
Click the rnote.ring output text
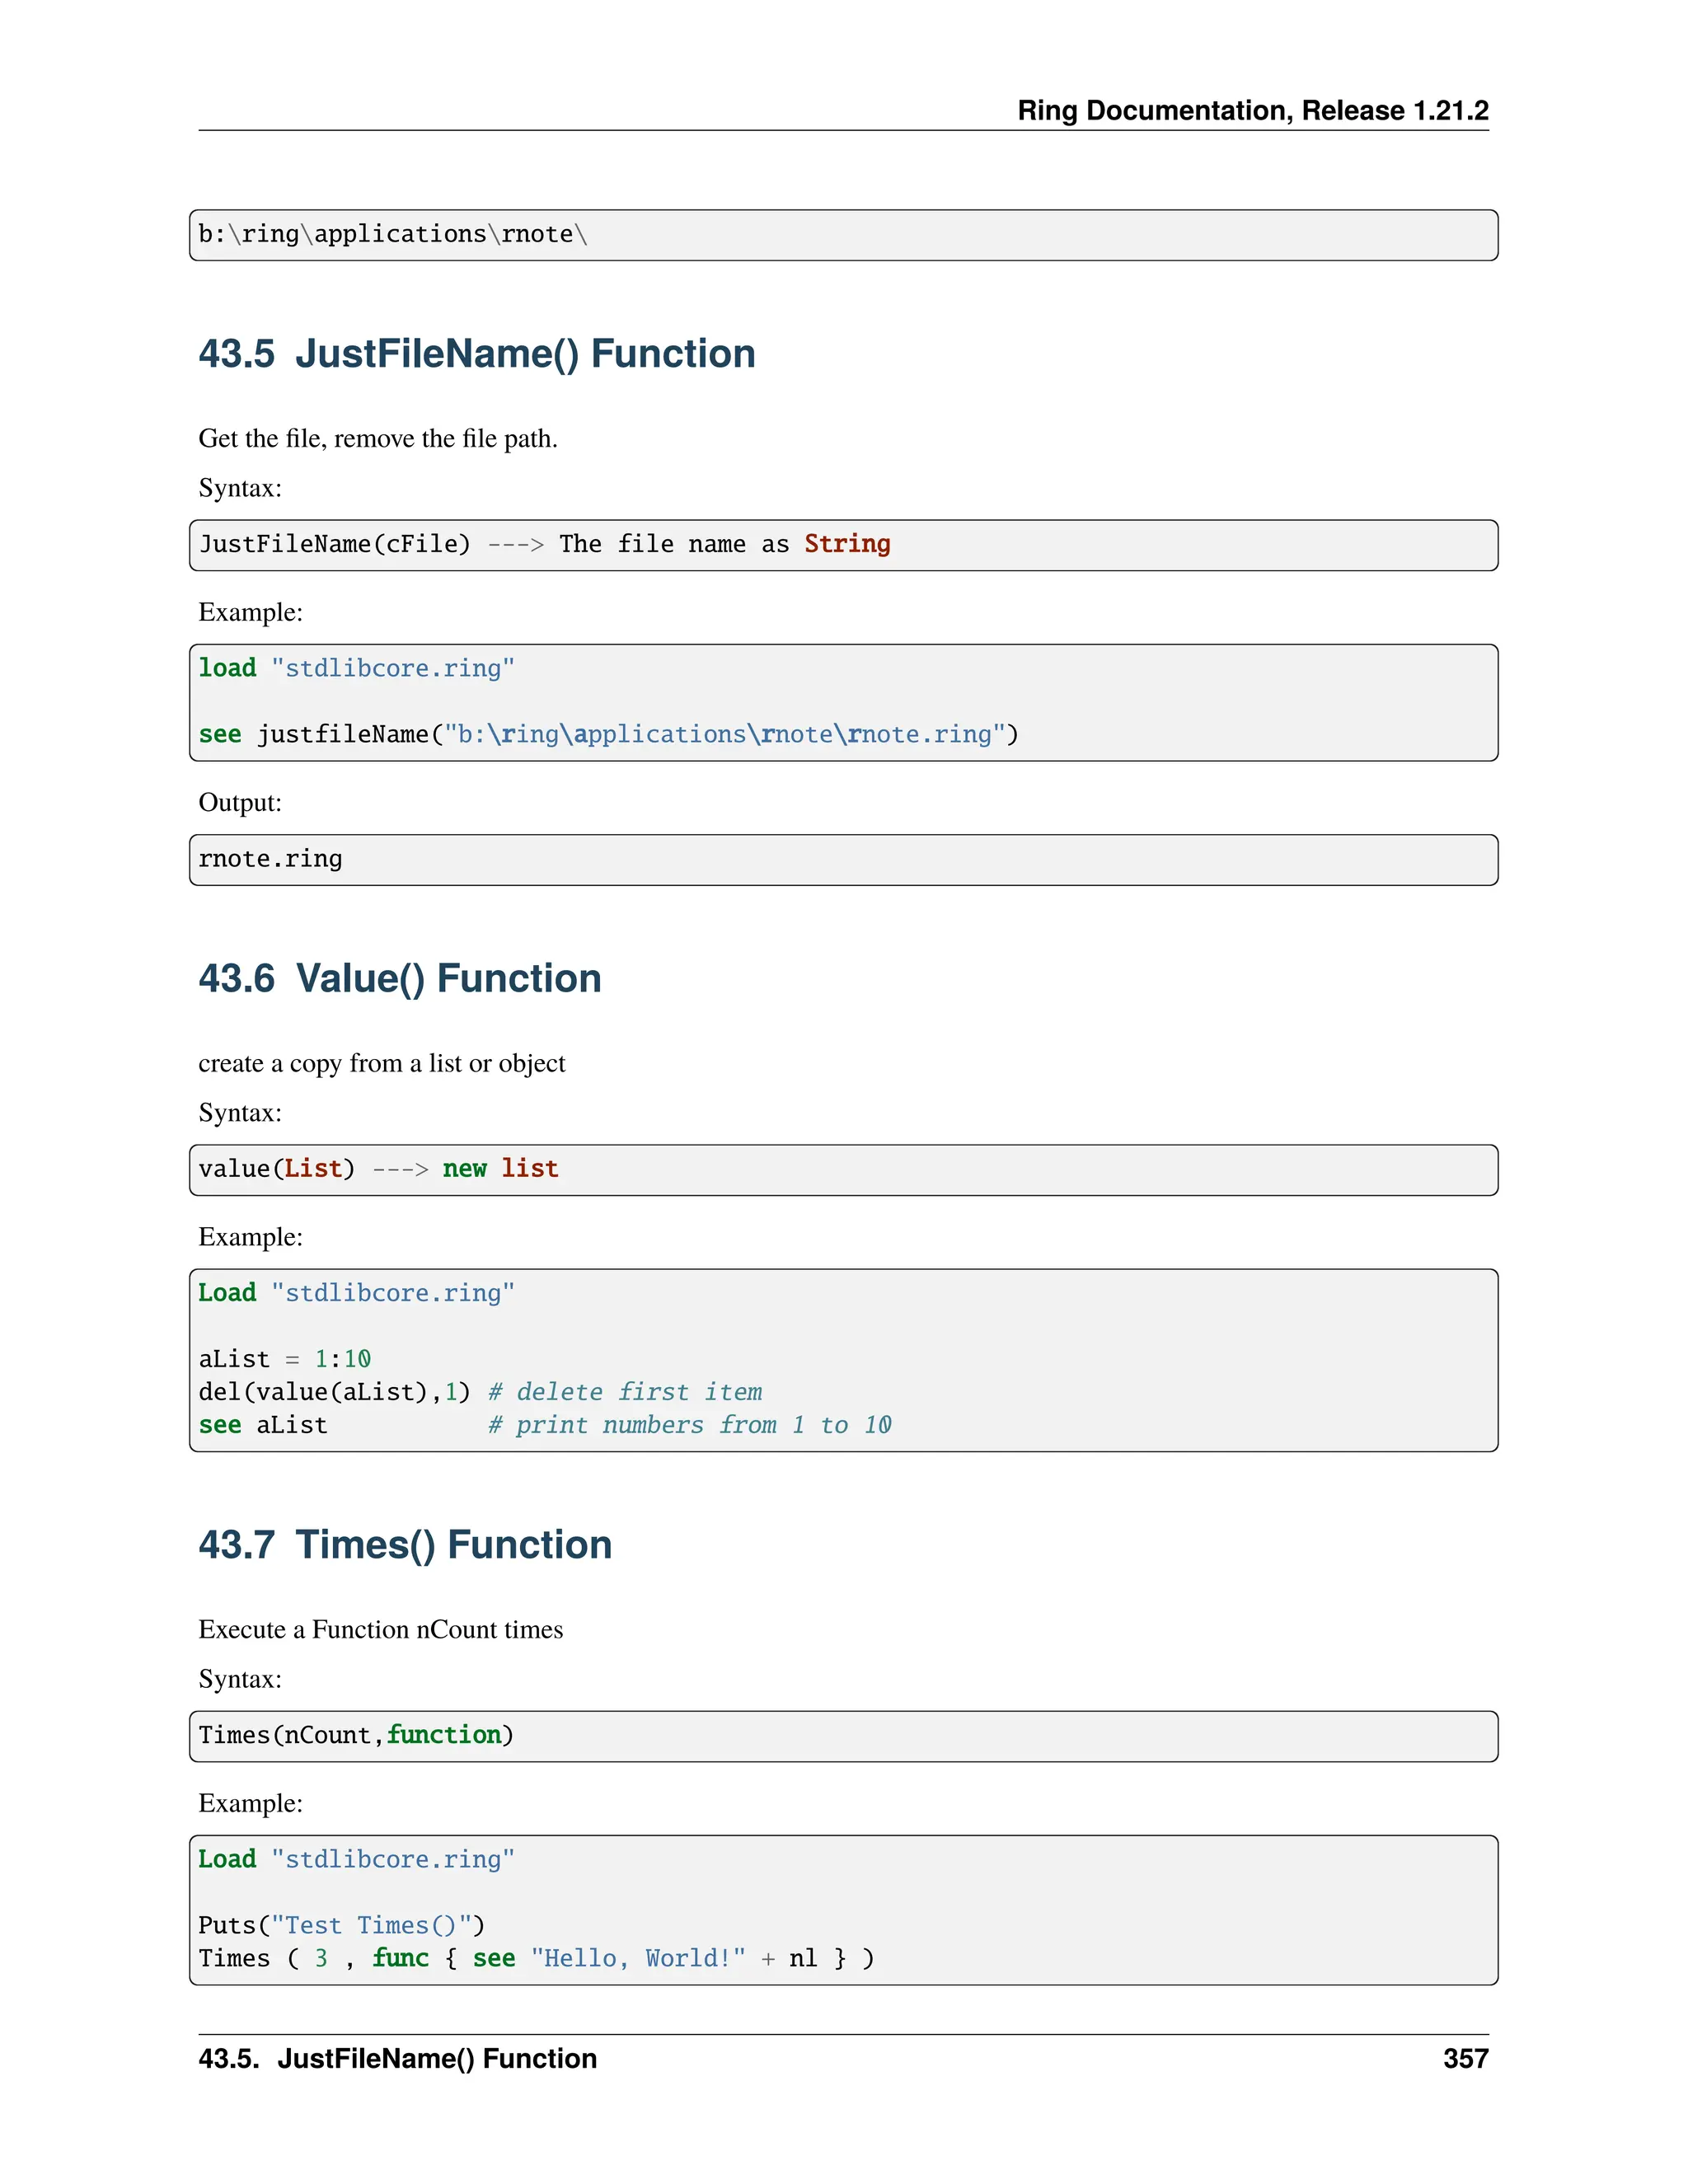[270, 859]
